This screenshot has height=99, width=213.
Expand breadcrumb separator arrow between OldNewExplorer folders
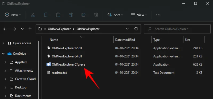tap(74, 29)
